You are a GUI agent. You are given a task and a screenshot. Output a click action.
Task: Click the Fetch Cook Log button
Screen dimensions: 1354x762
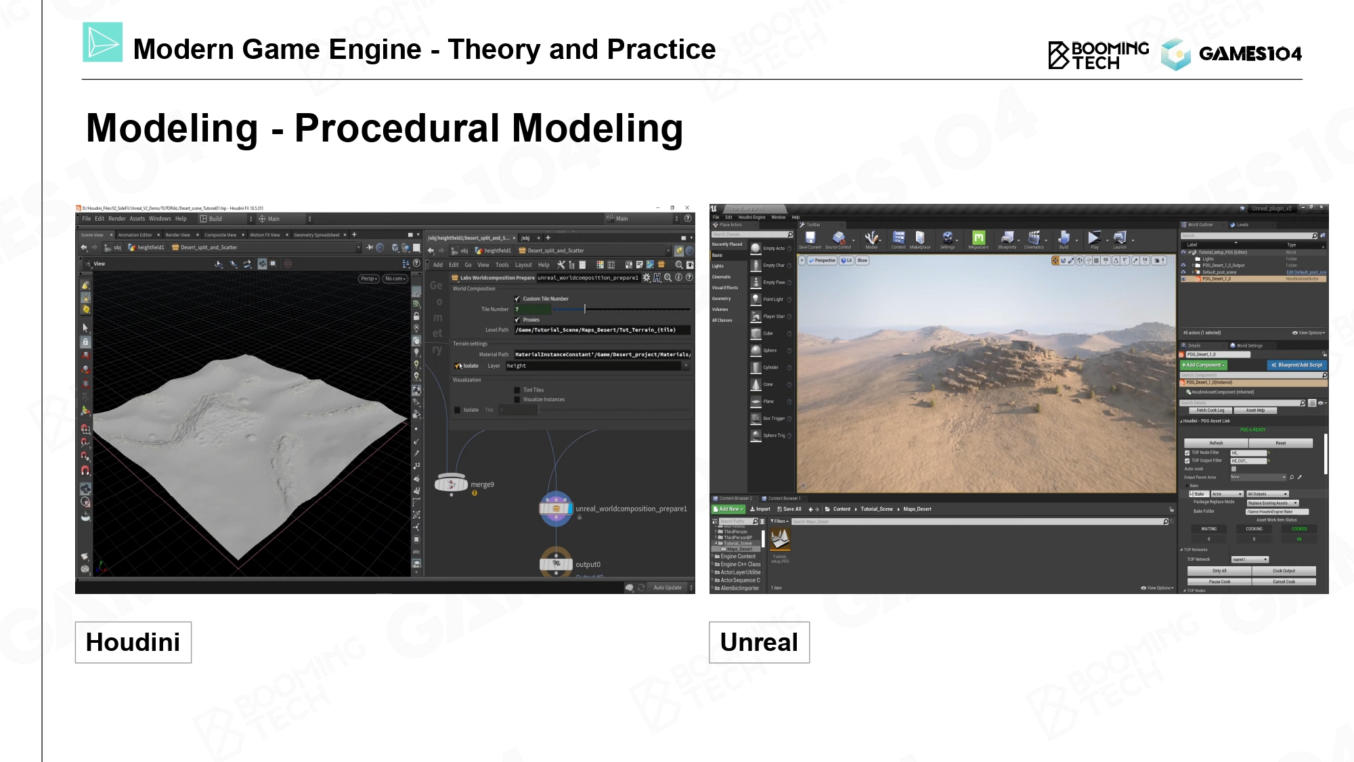point(1210,410)
